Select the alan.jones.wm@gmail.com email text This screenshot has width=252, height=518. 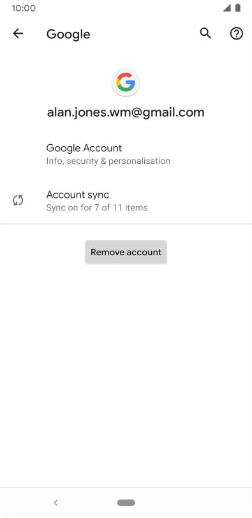click(126, 113)
